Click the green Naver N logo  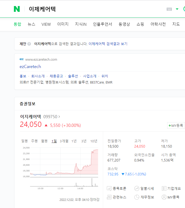point(17,9)
